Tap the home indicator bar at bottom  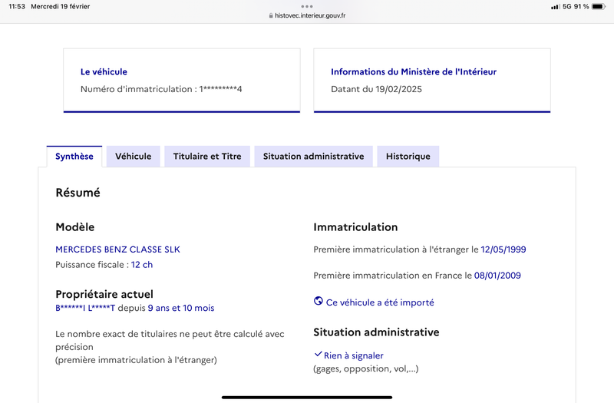pos(307,397)
